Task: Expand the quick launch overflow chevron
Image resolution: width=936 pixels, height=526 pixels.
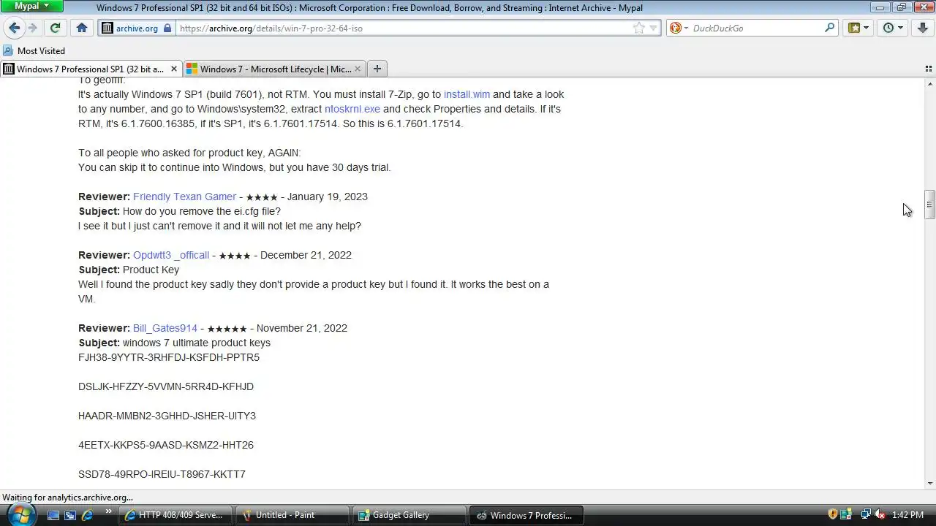Action: coord(109,512)
